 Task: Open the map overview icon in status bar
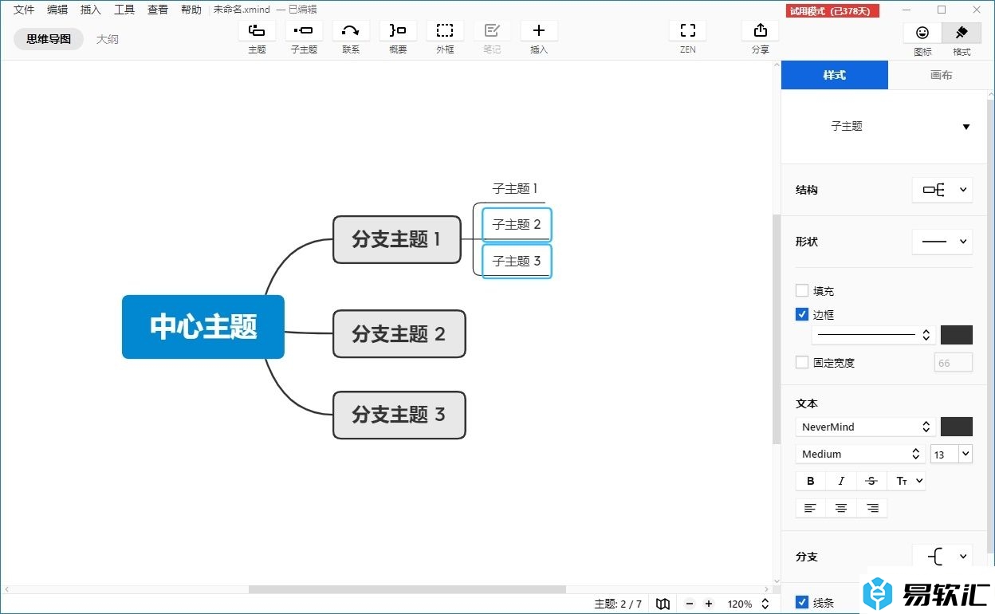(x=663, y=604)
